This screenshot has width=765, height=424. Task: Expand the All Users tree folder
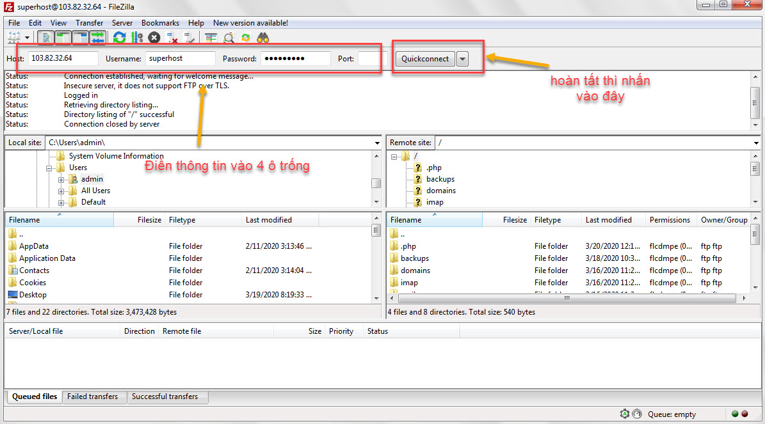pyautogui.click(x=61, y=191)
